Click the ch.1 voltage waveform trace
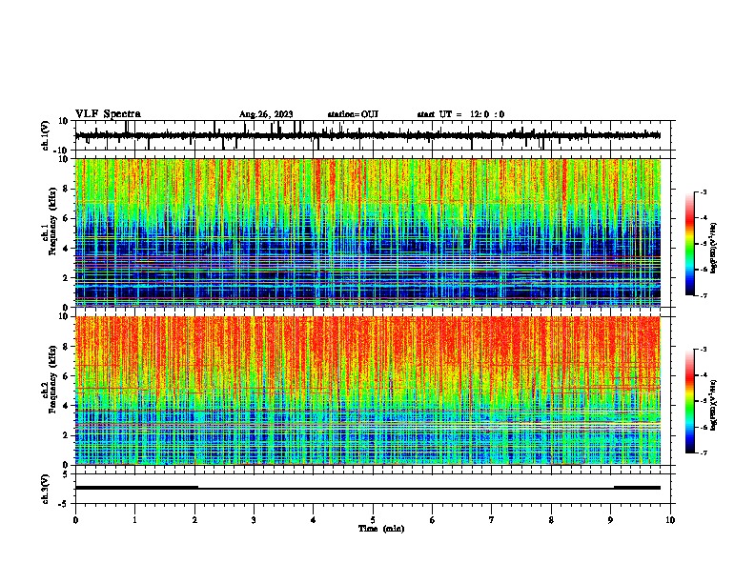This screenshot has height=583, width=755. (x=367, y=135)
